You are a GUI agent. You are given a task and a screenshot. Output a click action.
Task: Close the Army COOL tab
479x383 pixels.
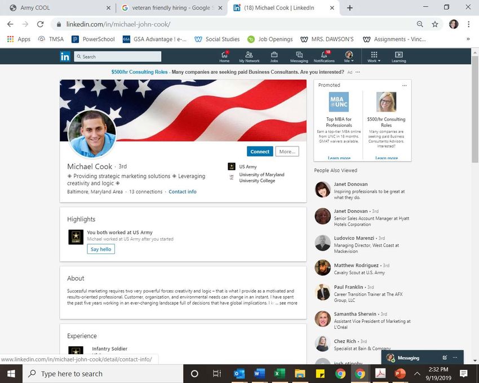pyautogui.click(x=108, y=8)
